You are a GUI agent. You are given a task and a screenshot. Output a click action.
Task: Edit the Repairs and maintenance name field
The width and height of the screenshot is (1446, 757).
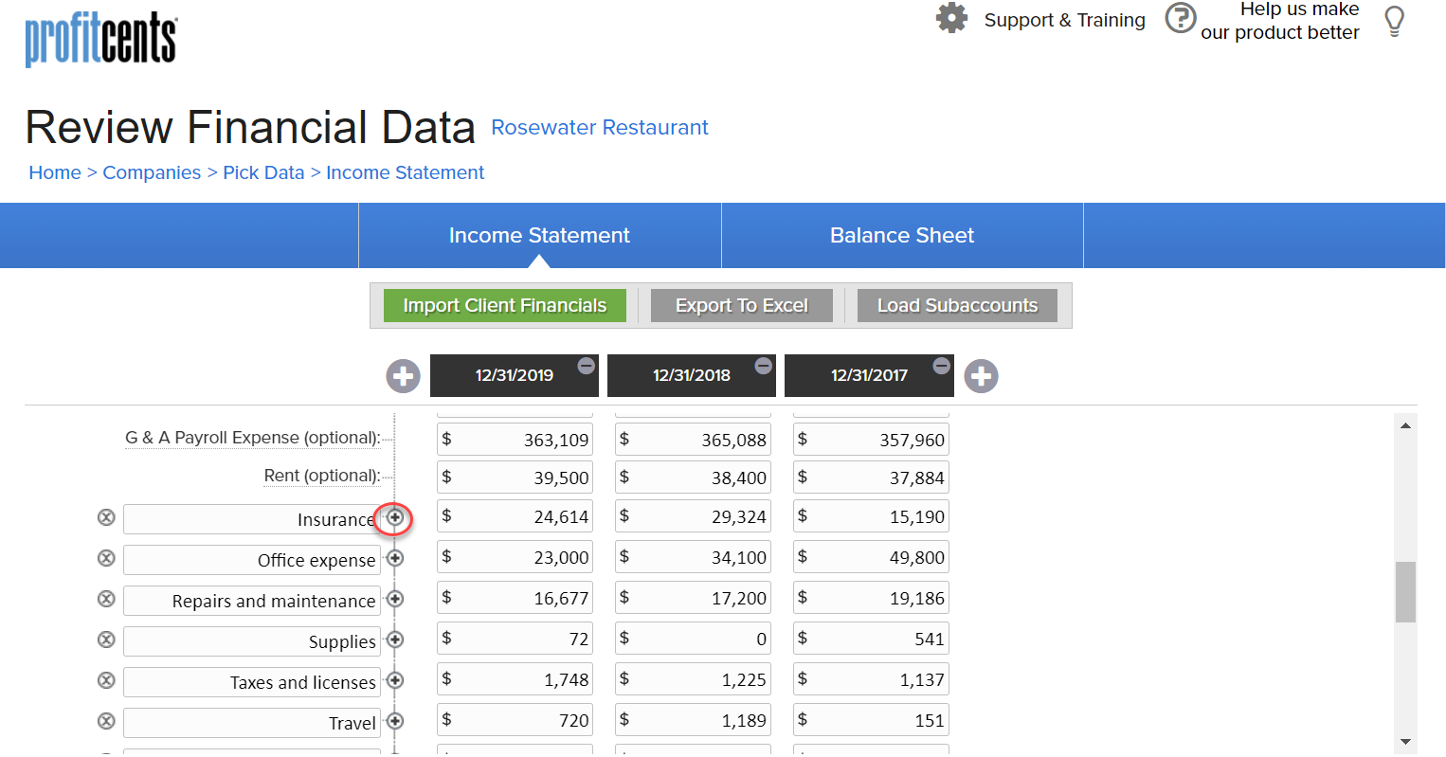(252, 601)
